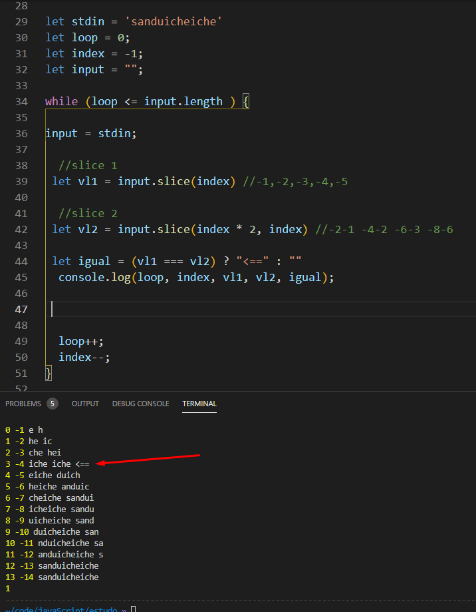
Task: Click terminal output '13 -14 sanduicheiche'
Action: [53, 577]
